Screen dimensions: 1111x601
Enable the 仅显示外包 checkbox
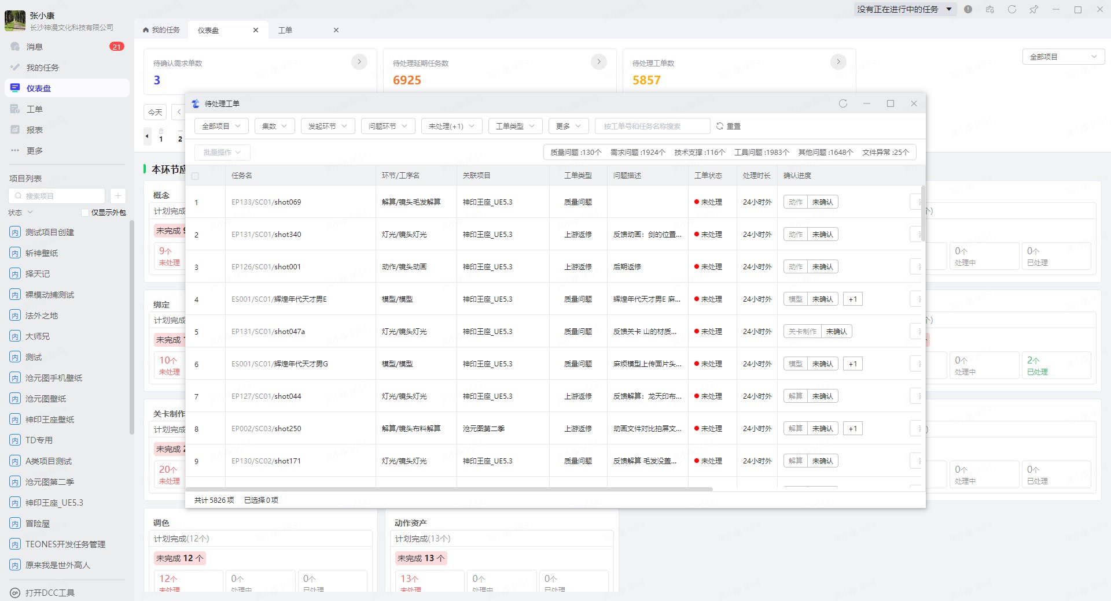(x=85, y=213)
